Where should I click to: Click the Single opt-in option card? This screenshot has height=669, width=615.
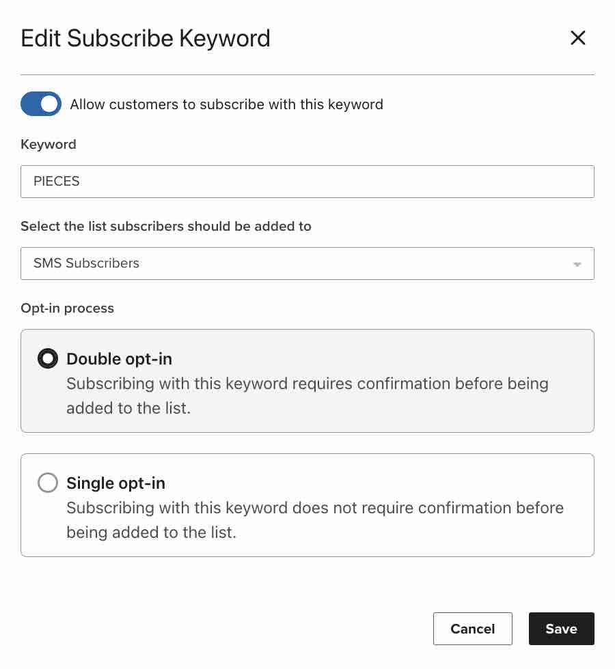point(307,505)
